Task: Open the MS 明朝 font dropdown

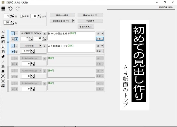Action: pyautogui.click(x=40, y=46)
